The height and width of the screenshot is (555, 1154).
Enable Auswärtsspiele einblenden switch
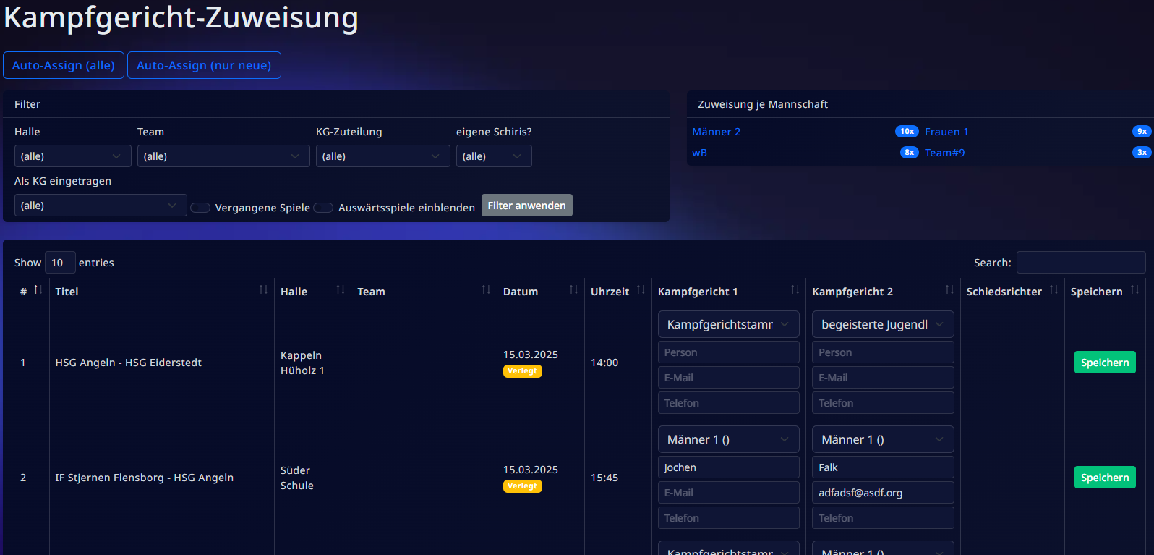click(x=323, y=208)
